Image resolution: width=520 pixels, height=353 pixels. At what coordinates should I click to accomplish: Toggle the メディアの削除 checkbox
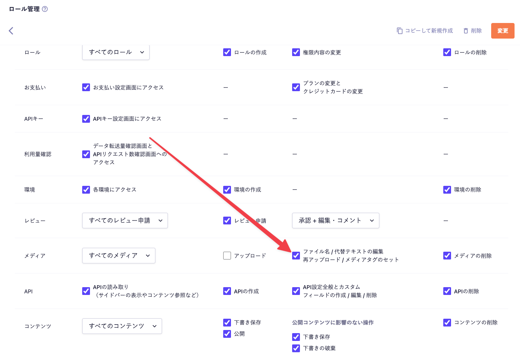tap(447, 256)
